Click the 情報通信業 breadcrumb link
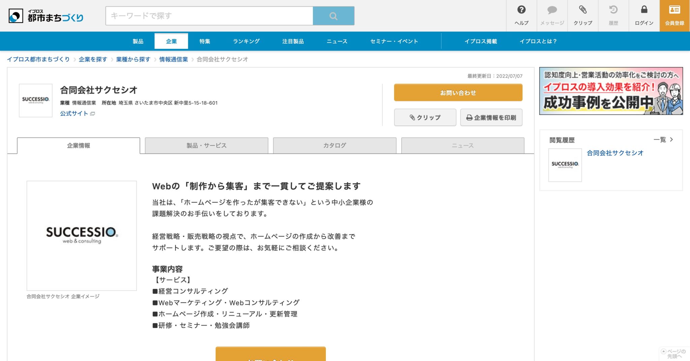This screenshot has height=361, width=690. (174, 59)
